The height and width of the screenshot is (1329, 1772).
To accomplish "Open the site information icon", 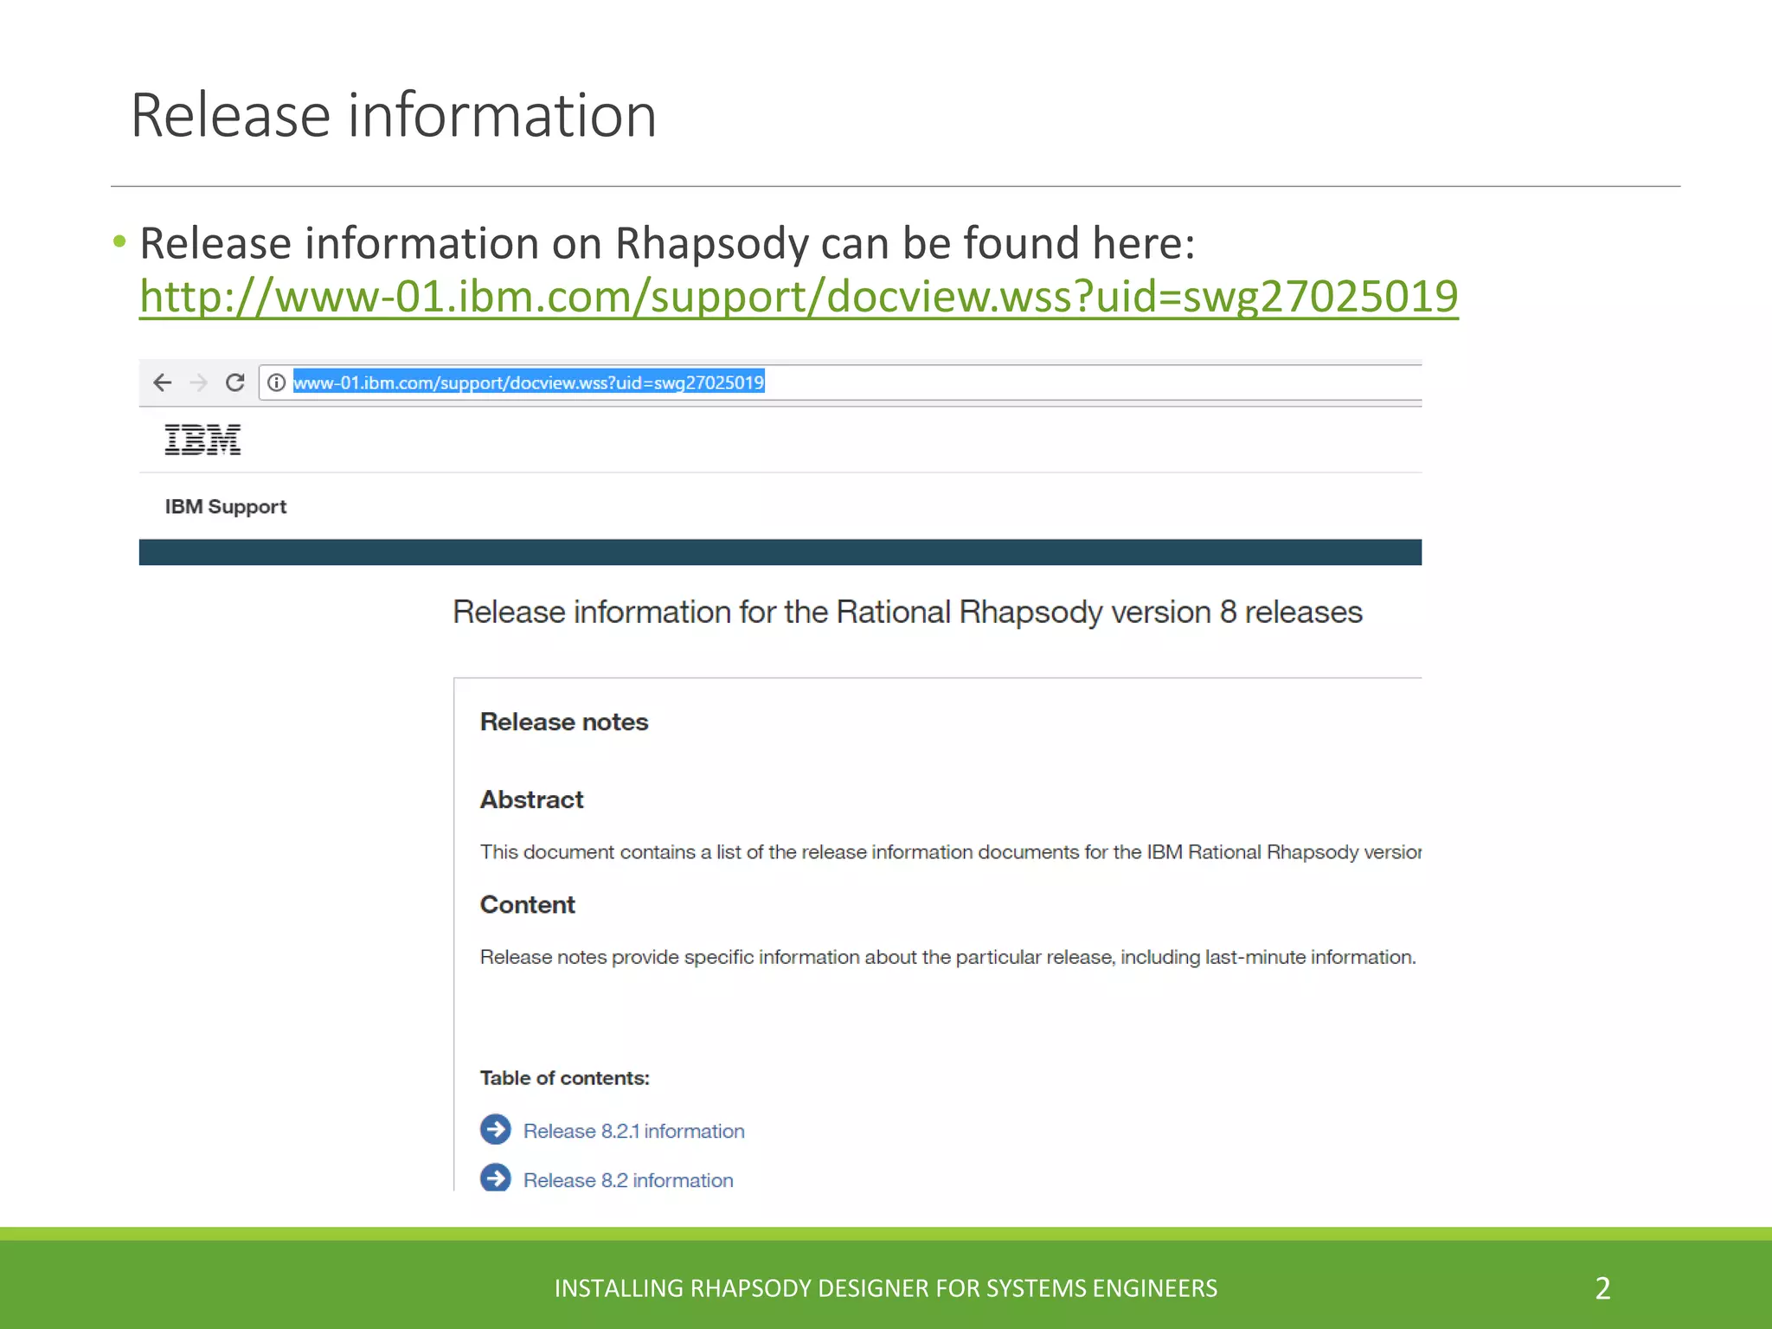I will click(276, 382).
